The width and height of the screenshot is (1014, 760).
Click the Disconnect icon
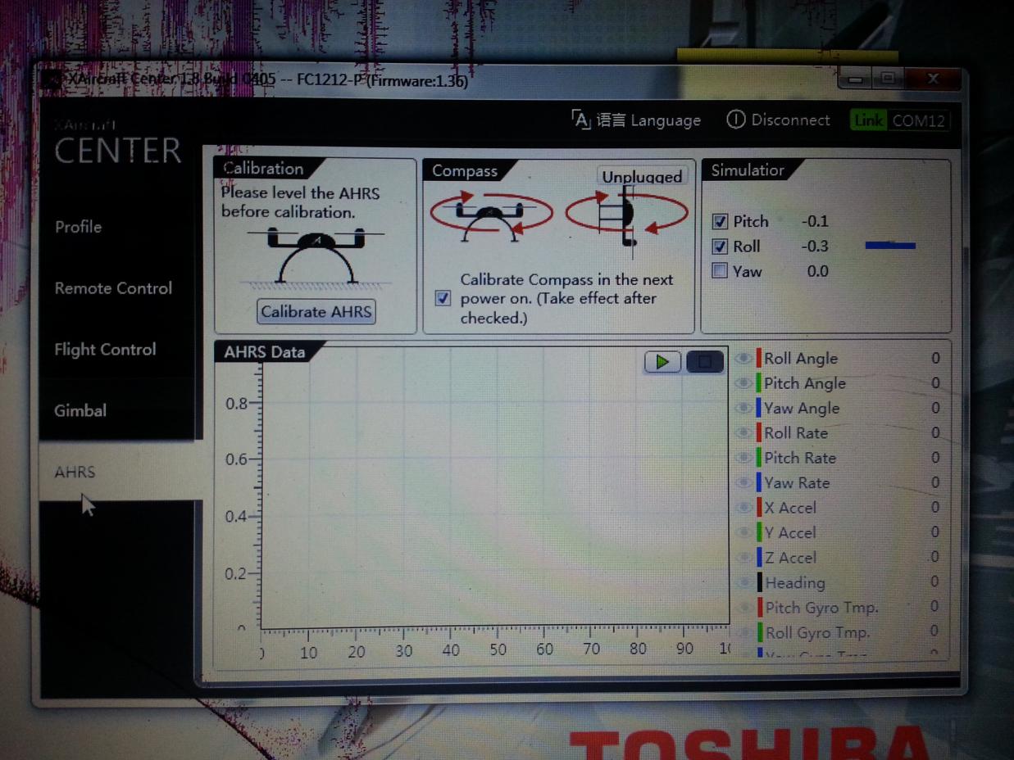coord(735,120)
